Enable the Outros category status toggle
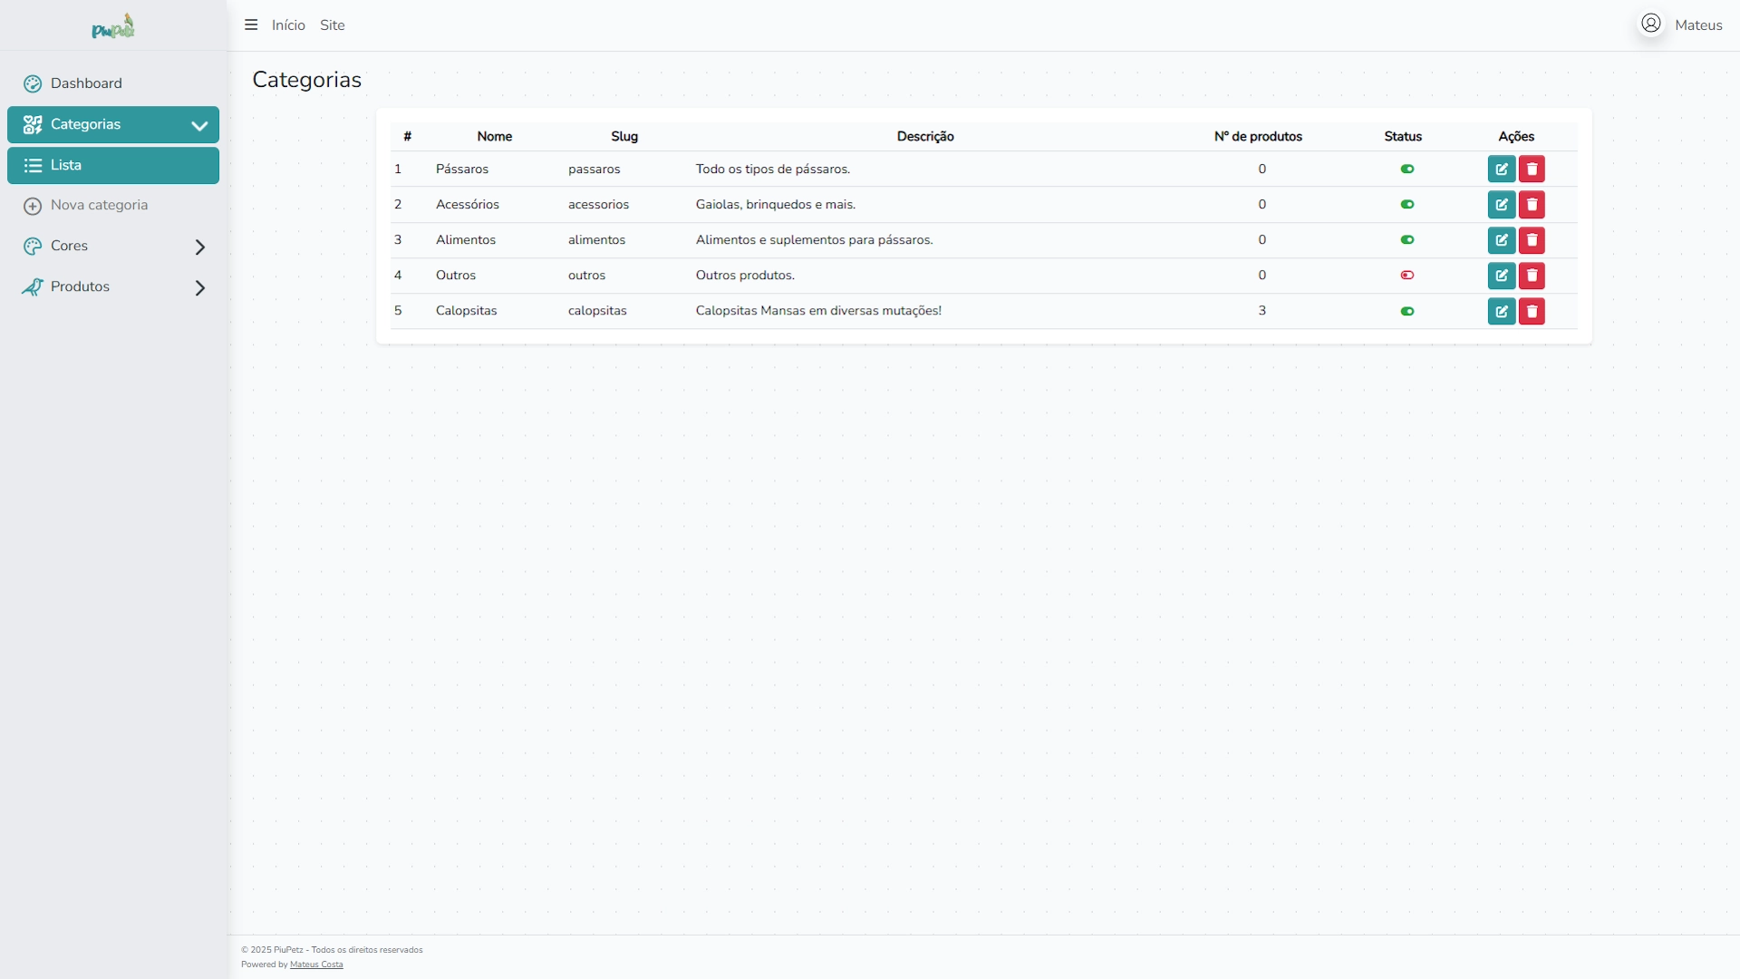The height and width of the screenshot is (979, 1740). pos(1406,276)
